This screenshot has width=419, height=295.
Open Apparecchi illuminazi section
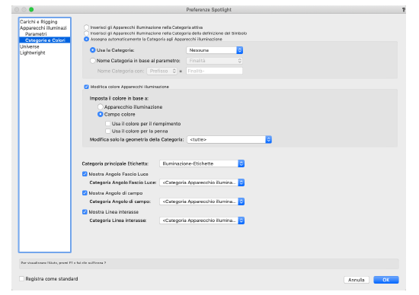(43, 27)
